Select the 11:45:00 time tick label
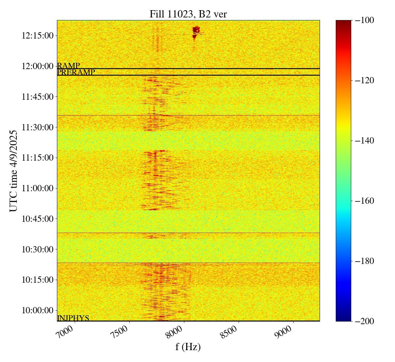The image size is (395, 362). coord(37,97)
